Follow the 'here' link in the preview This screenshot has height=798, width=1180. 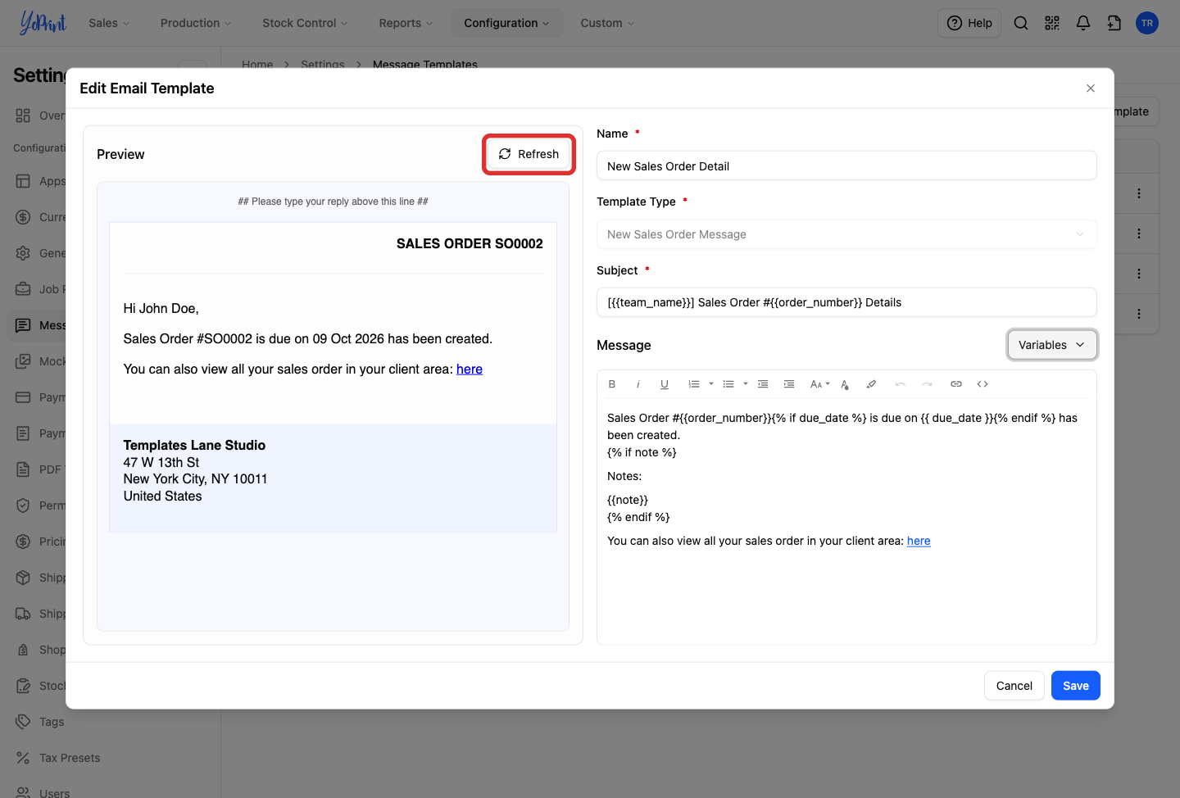point(470,370)
